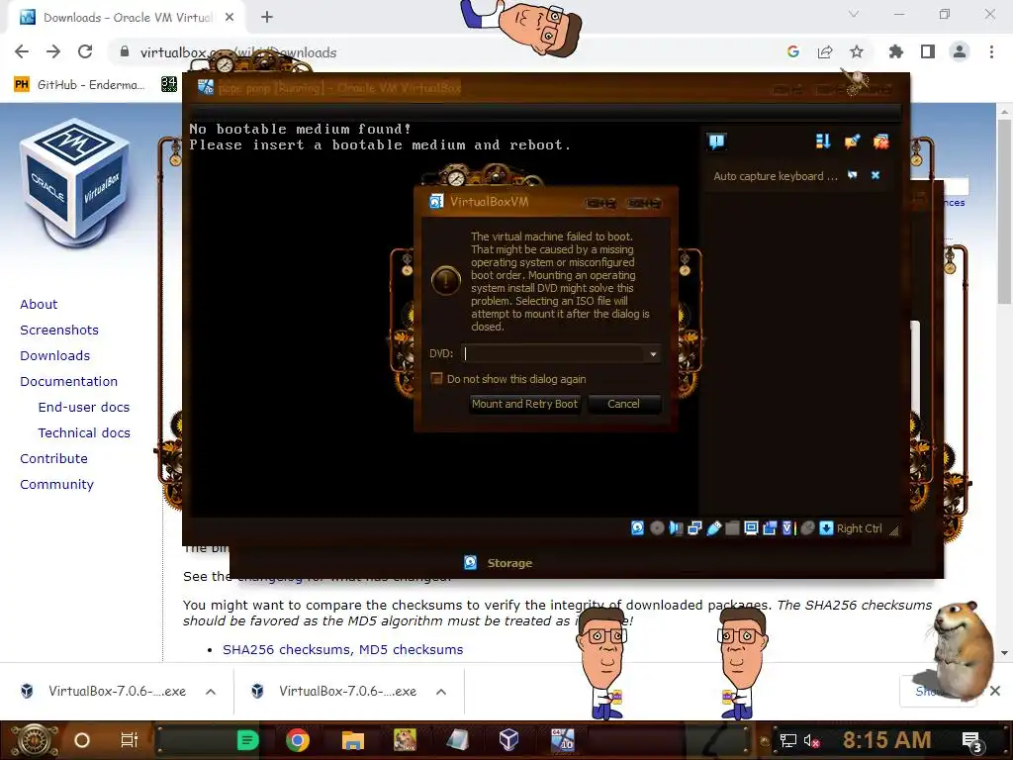The width and height of the screenshot is (1013, 760).
Task: Open a new Chrome tab
Action: pyautogui.click(x=267, y=18)
